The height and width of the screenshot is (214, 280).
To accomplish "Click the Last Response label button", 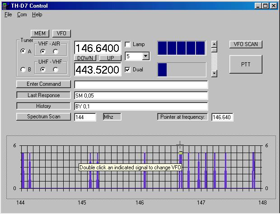I will [43, 95].
